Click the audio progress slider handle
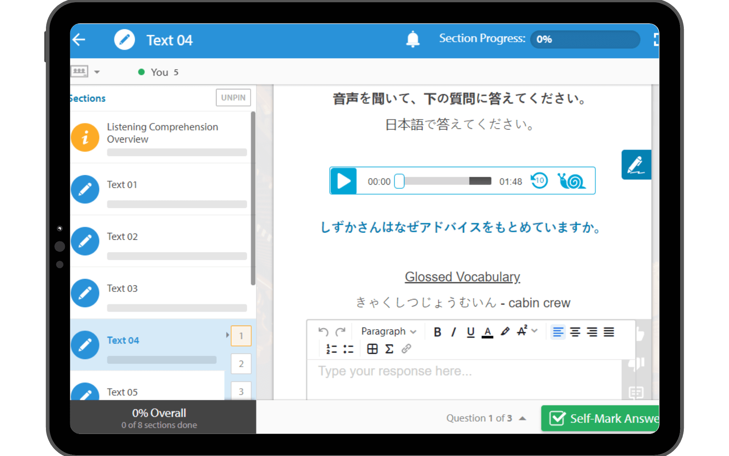 [x=399, y=181]
